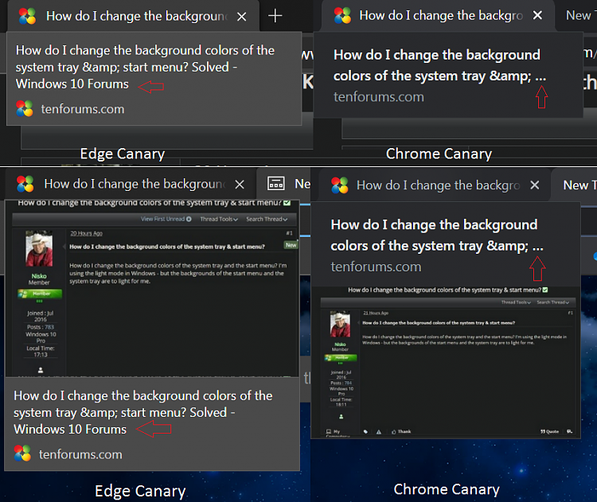Open Search Thread dropdown in Chrome preview thumbnail
Screen dimensions: 597x502
(553, 302)
